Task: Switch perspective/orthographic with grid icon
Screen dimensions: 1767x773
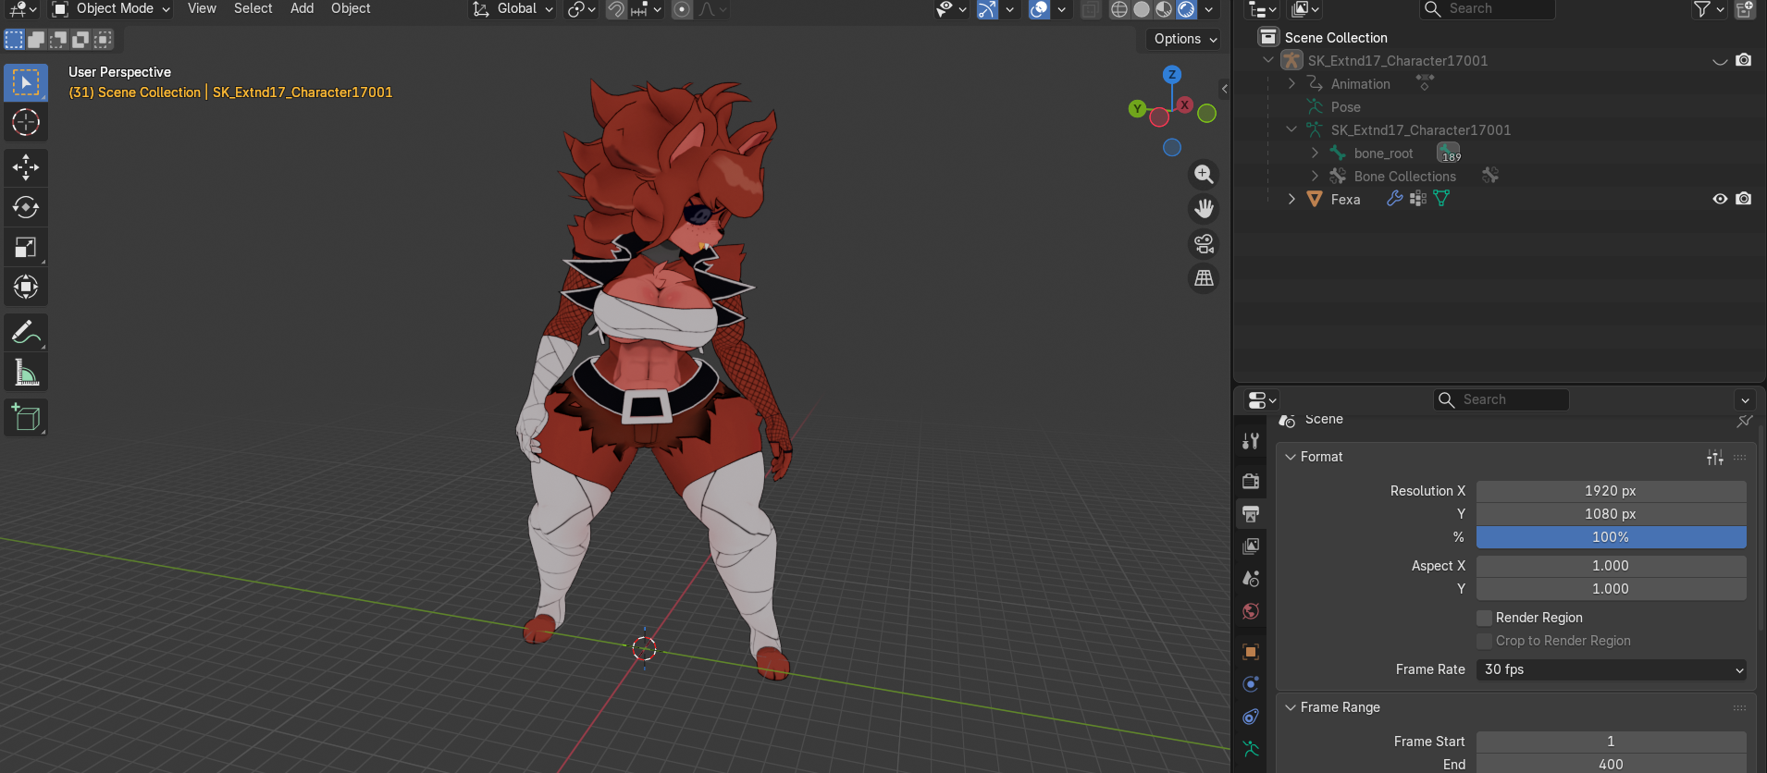Action: click(1204, 278)
